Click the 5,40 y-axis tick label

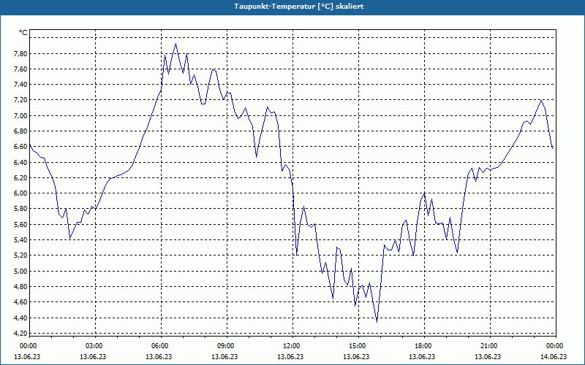(x=20, y=240)
